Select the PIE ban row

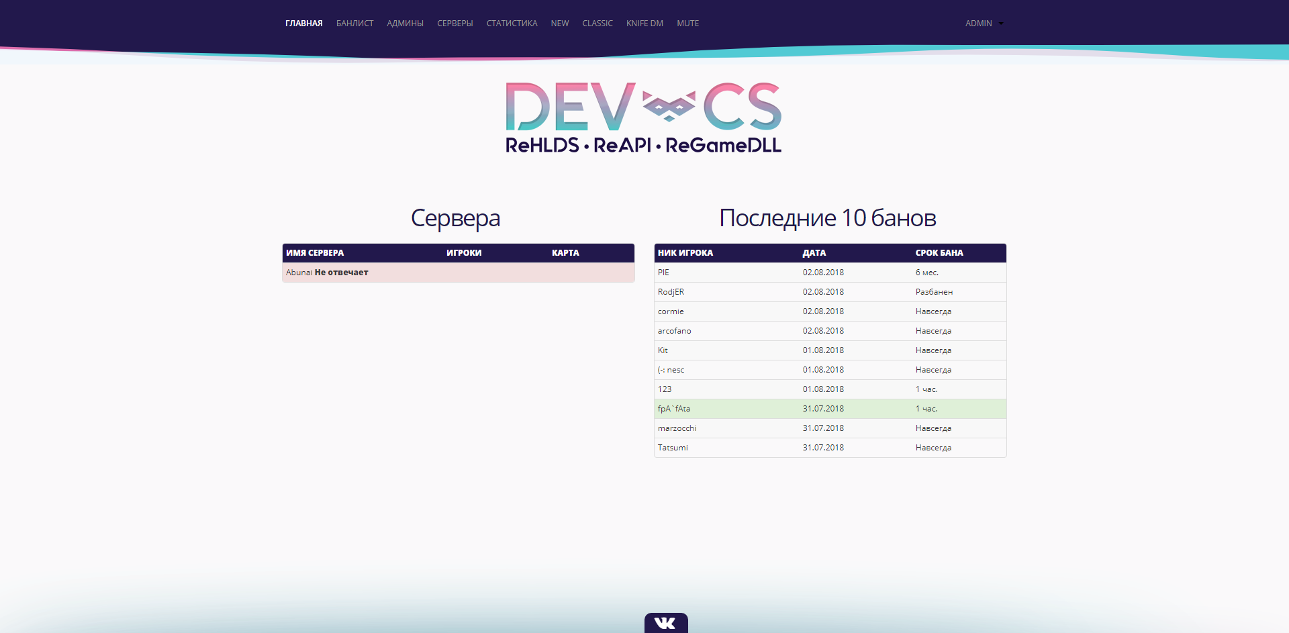coord(830,273)
